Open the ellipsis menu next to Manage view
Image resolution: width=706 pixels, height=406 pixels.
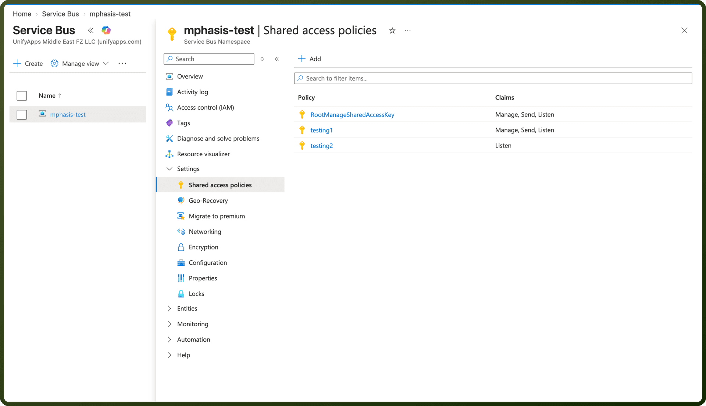122,64
